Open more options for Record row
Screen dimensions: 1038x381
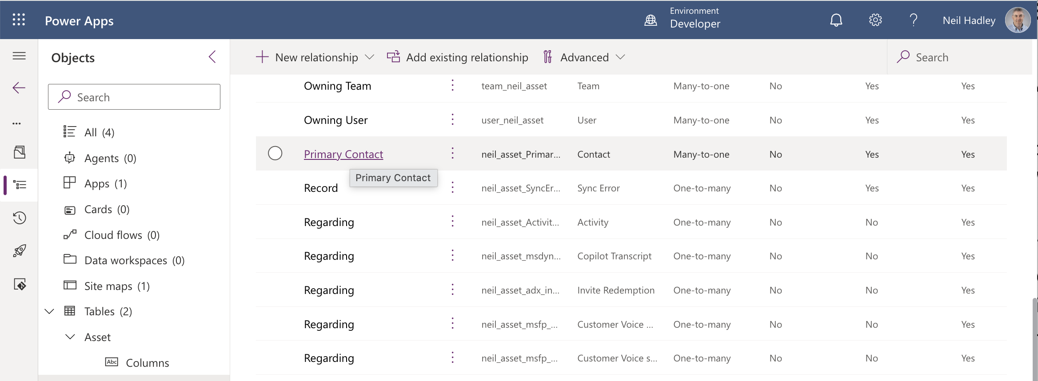tap(452, 187)
